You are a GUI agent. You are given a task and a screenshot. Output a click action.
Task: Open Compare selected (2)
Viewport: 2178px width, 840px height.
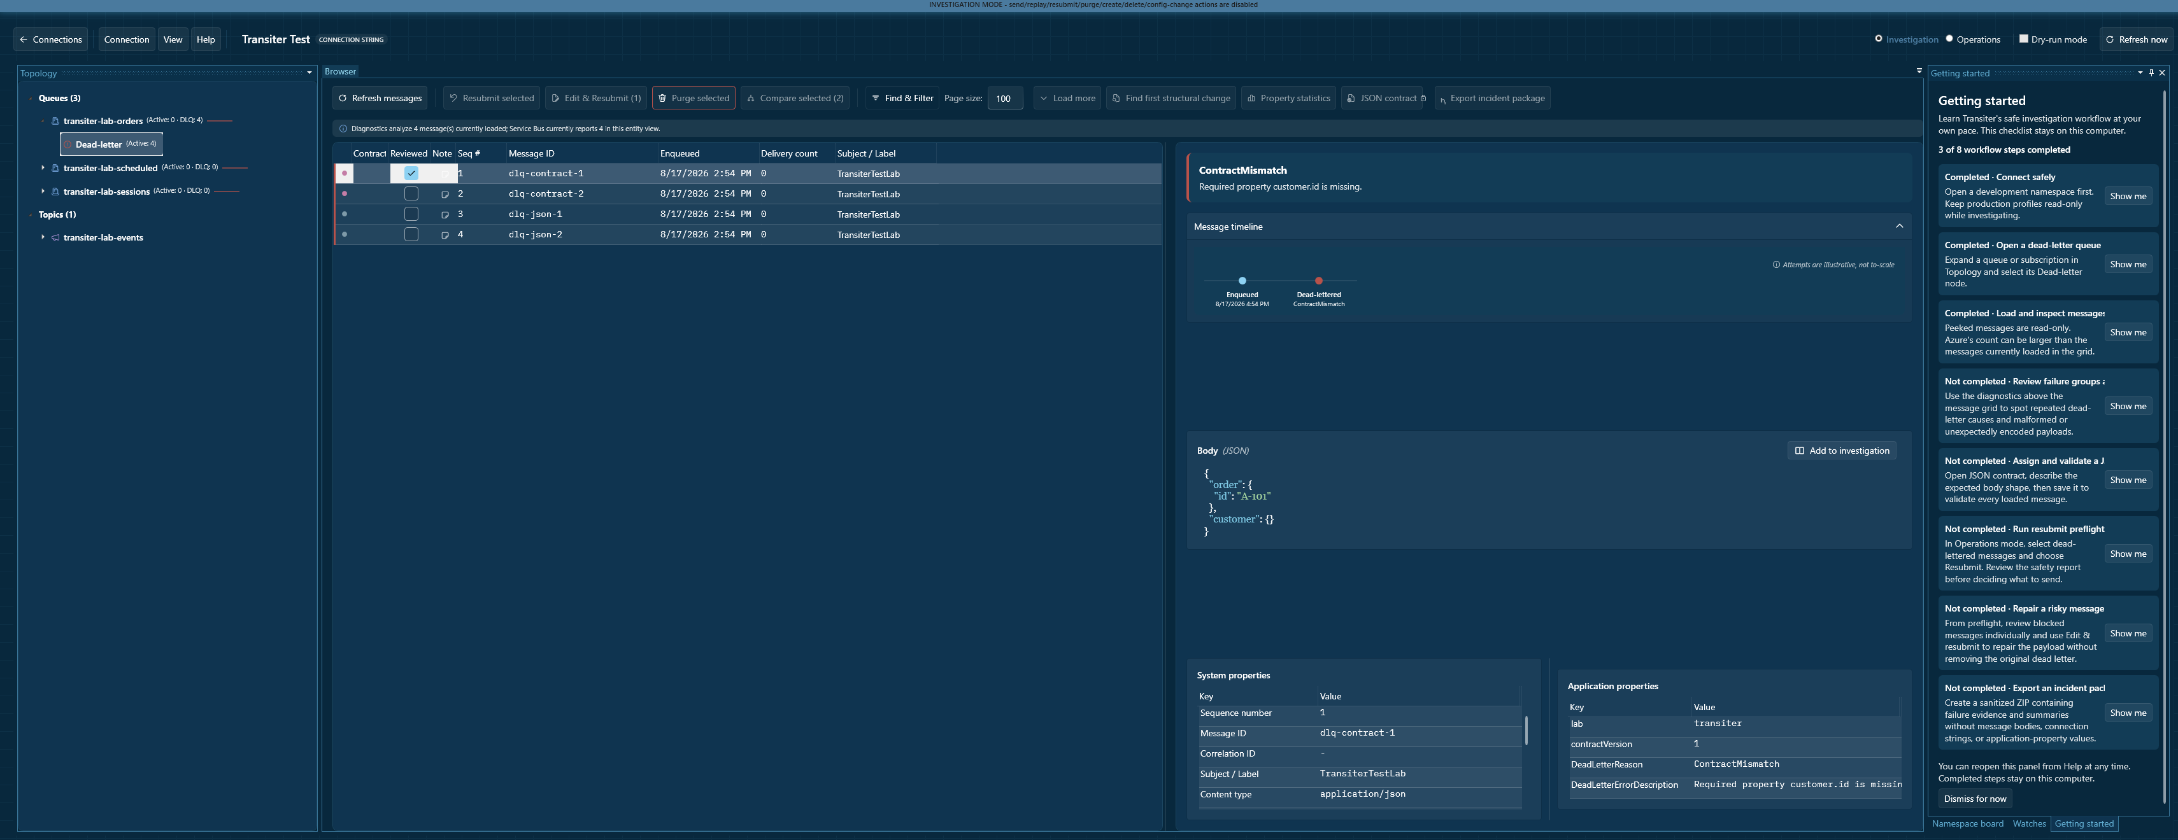(x=795, y=98)
